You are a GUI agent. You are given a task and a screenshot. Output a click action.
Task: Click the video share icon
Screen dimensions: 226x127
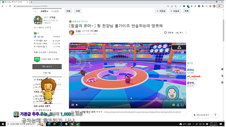178,105
